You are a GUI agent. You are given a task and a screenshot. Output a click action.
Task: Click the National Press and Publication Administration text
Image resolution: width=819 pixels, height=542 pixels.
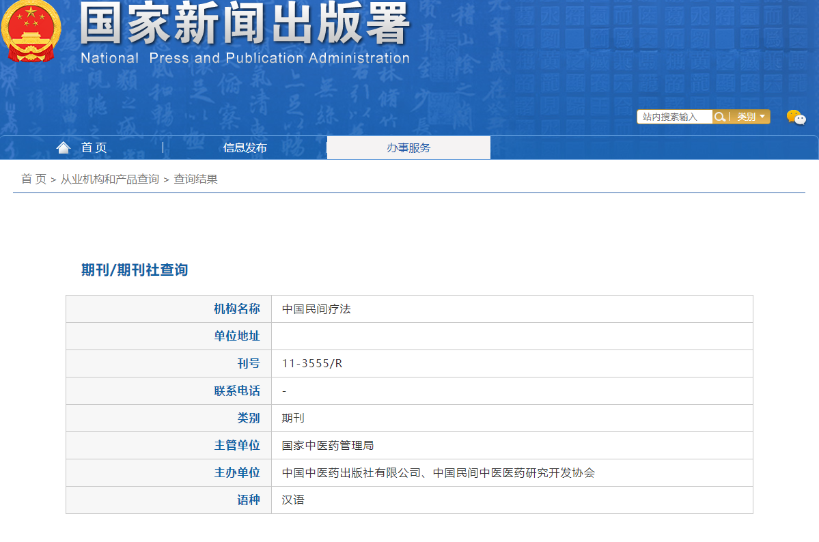point(245,58)
